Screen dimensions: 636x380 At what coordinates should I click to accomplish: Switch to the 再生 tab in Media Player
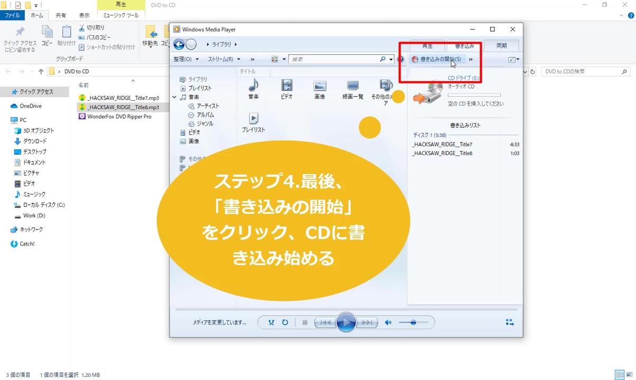(x=428, y=46)
